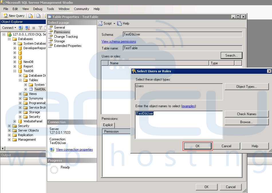Click the Disconnect icon in Object Explorer
The height and width of the screenshot is (193, 272).
(x=27, y=28)
